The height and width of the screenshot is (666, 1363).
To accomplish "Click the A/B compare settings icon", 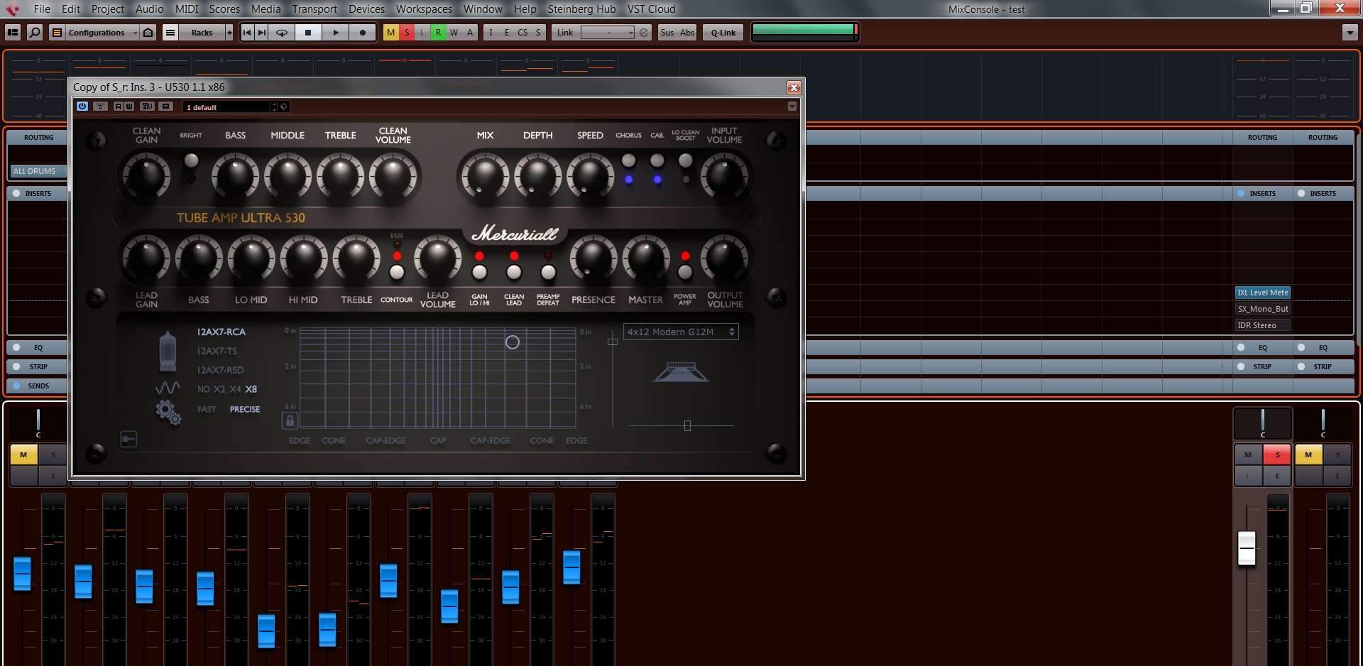I will (x=147, y=107).
